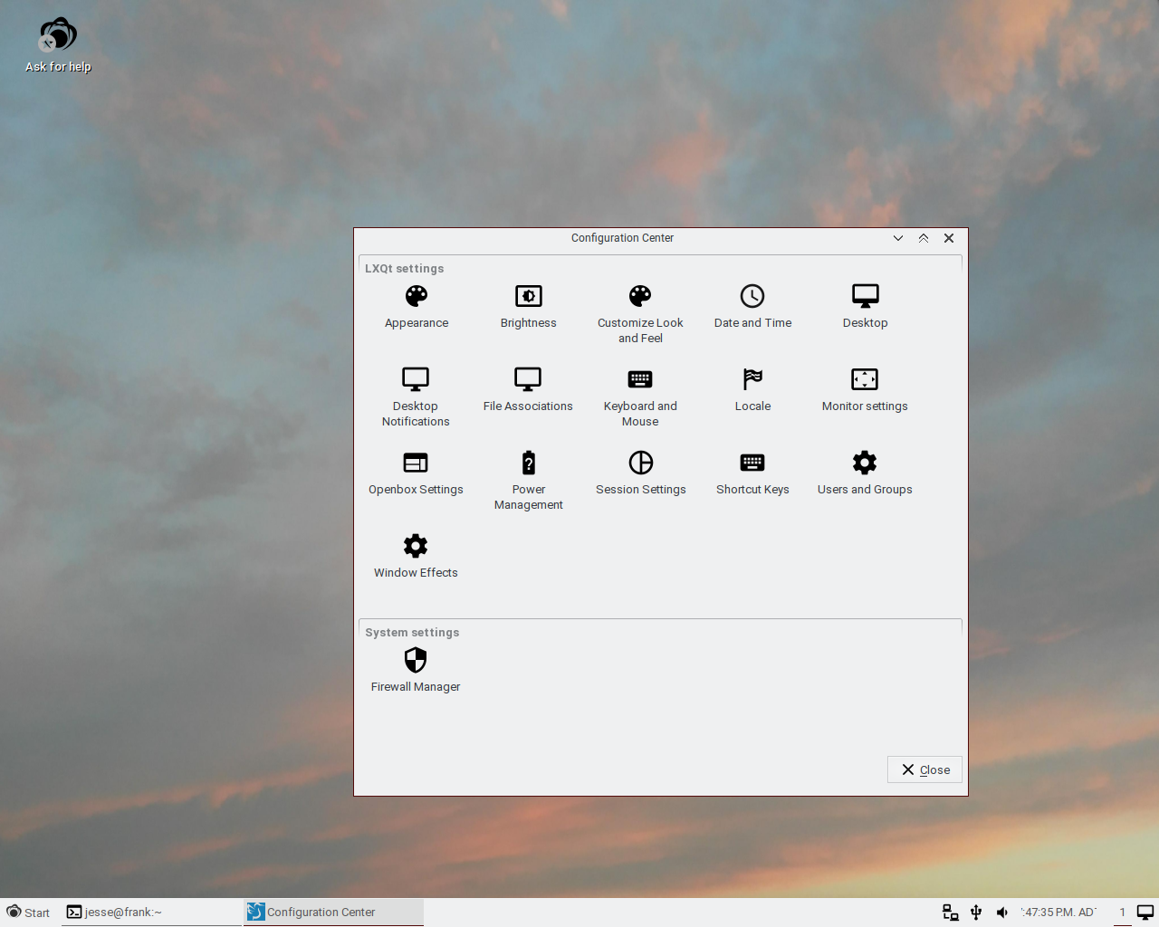Open the Locale settings
The image size is (1159, 927).
pos(752,391)
